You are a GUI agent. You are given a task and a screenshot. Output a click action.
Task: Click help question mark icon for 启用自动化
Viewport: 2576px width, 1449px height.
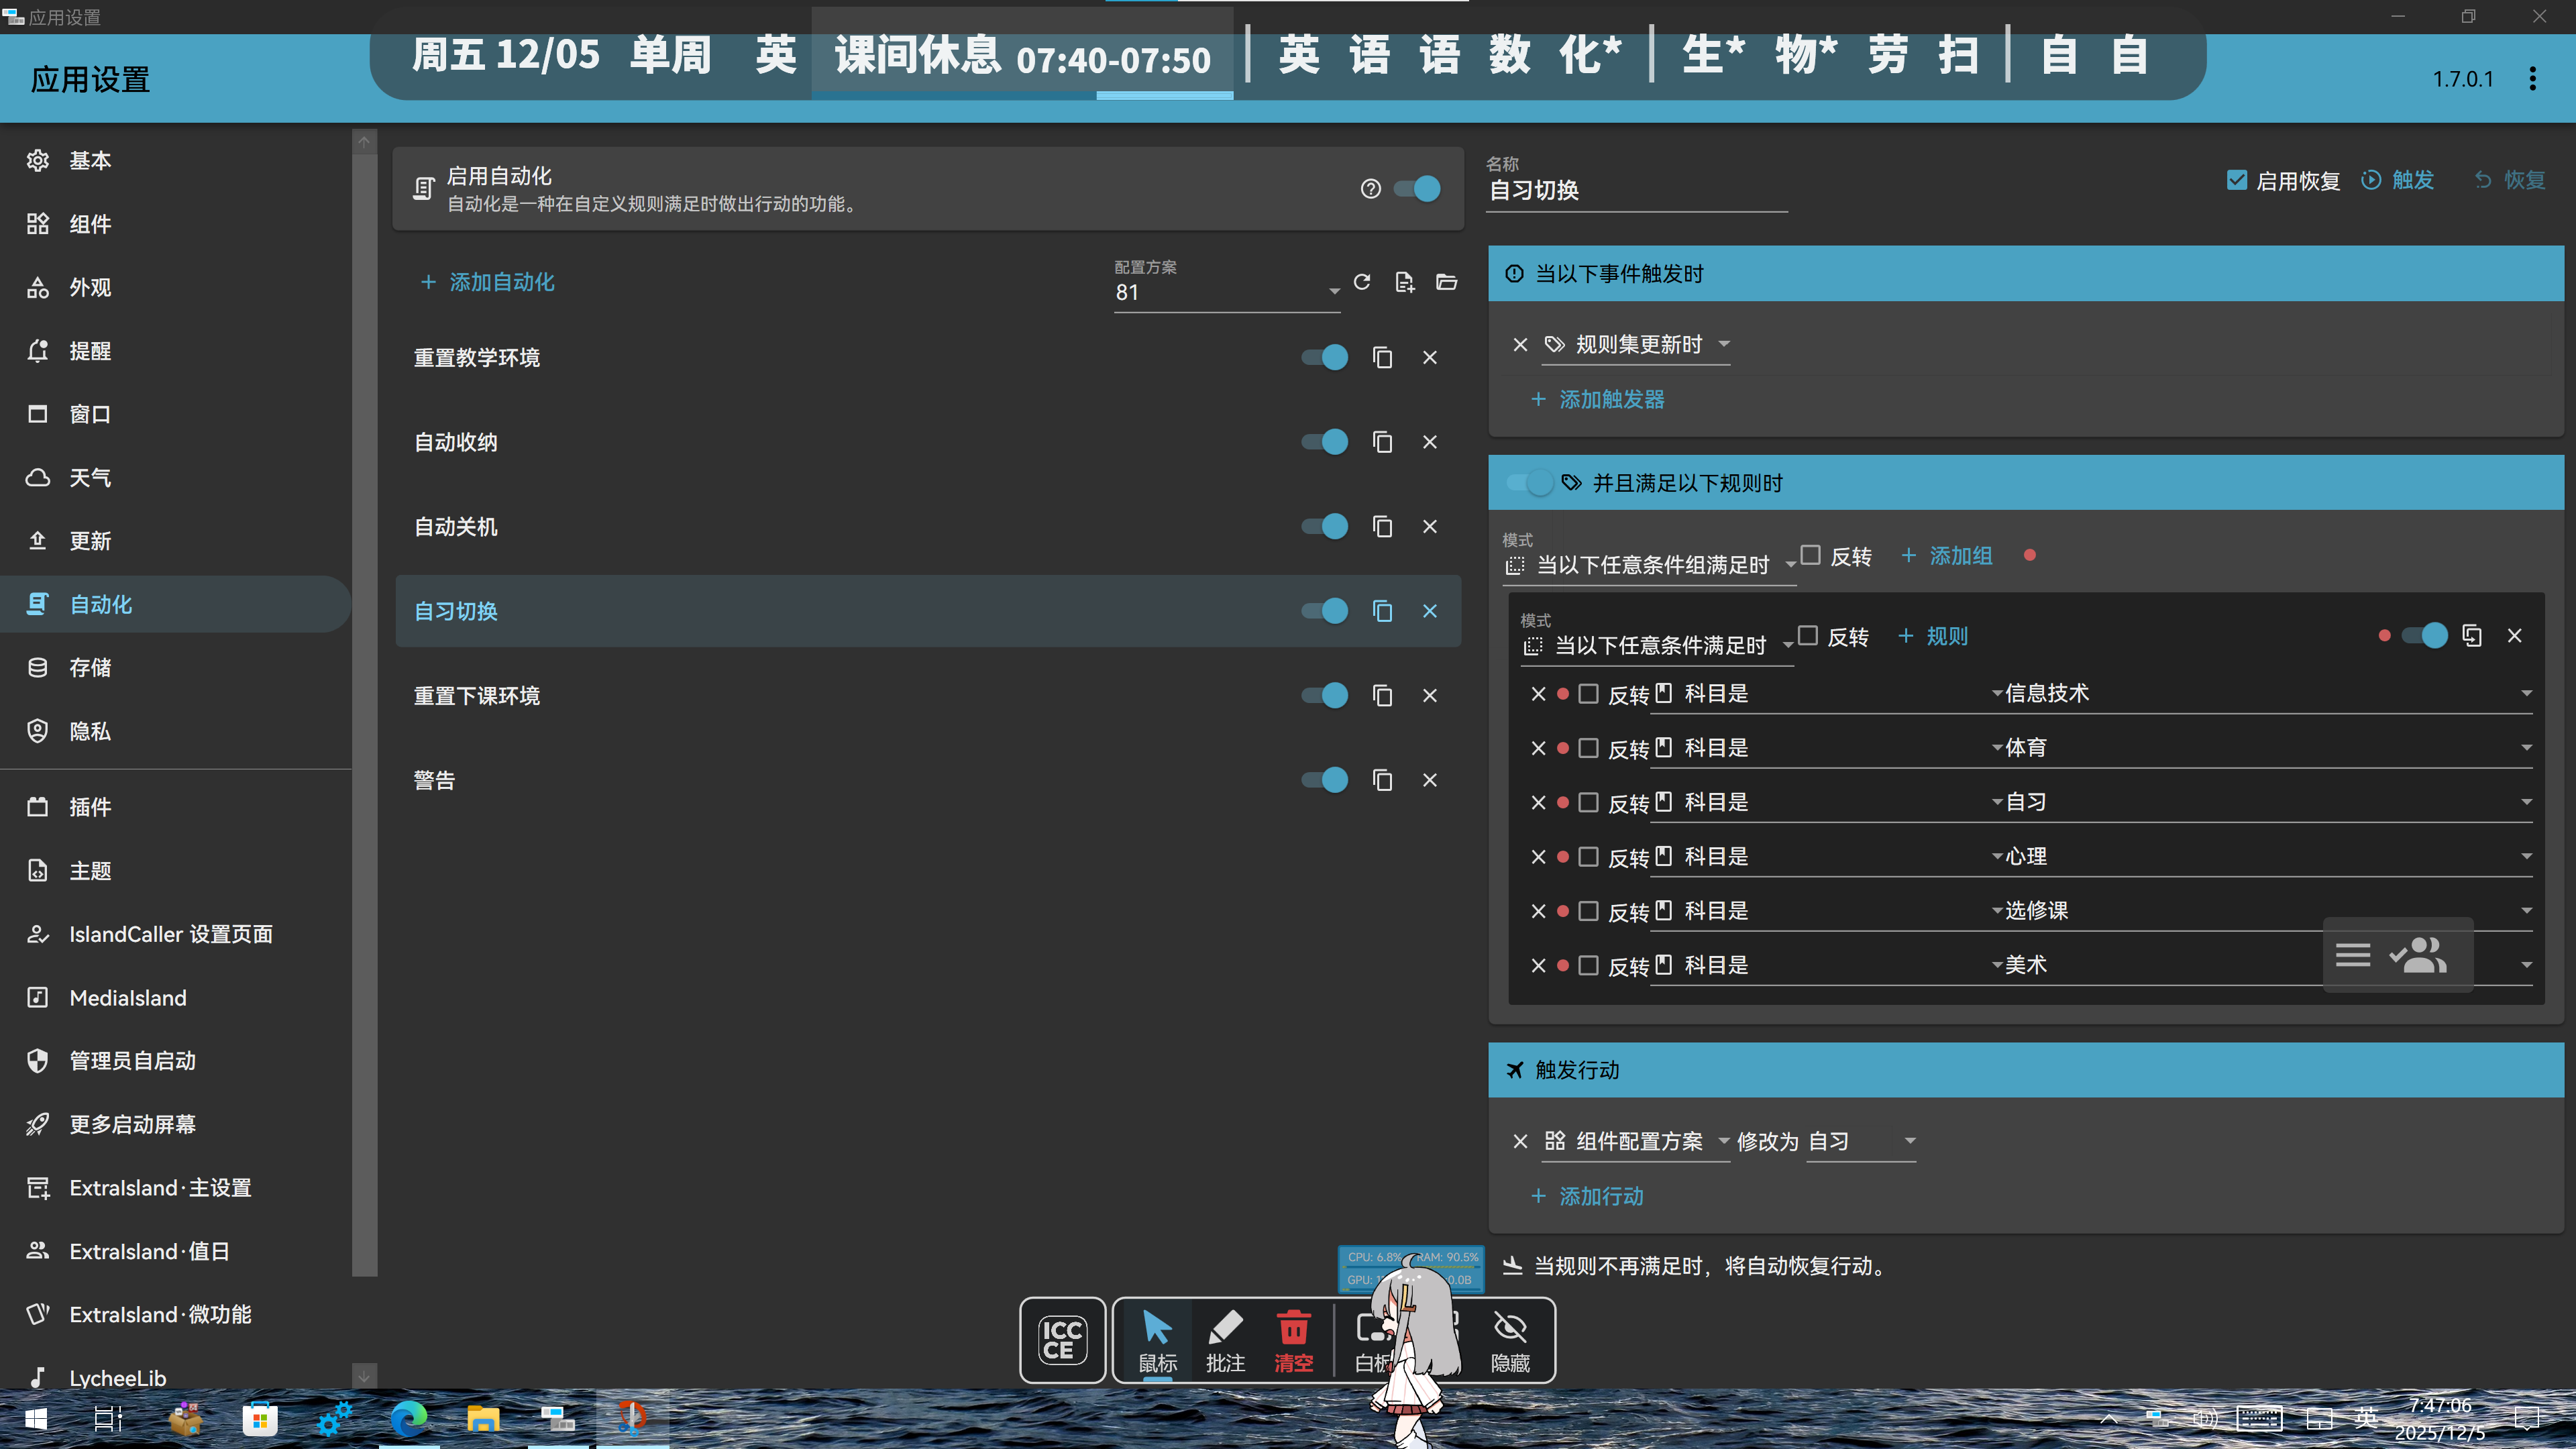[x=1370, y=188]
